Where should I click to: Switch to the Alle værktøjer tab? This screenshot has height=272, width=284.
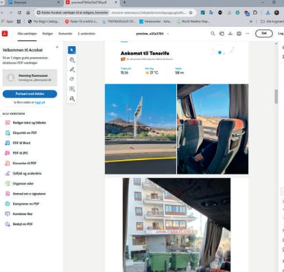coord(27,34)
